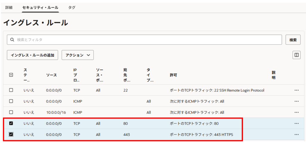Toggle the select-all header checkbox
306x143 pixels.
click(x=11, y=75)
